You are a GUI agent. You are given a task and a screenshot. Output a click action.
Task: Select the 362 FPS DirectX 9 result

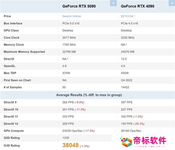click(68, 102)
